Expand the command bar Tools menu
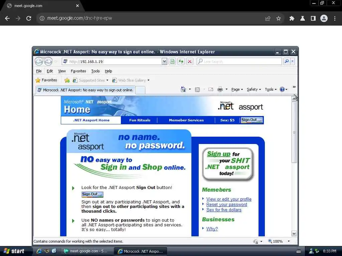 click(x=271, y=89)
